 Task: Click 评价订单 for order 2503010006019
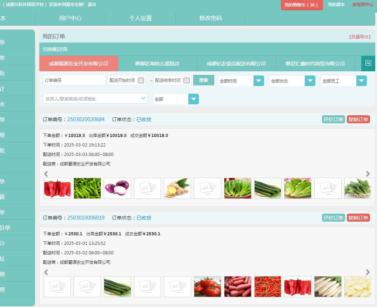334,218
